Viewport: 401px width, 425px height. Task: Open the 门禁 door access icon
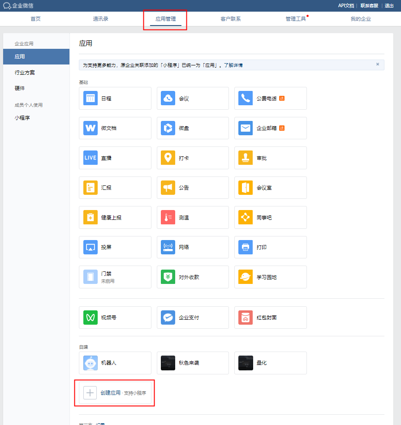91,277
